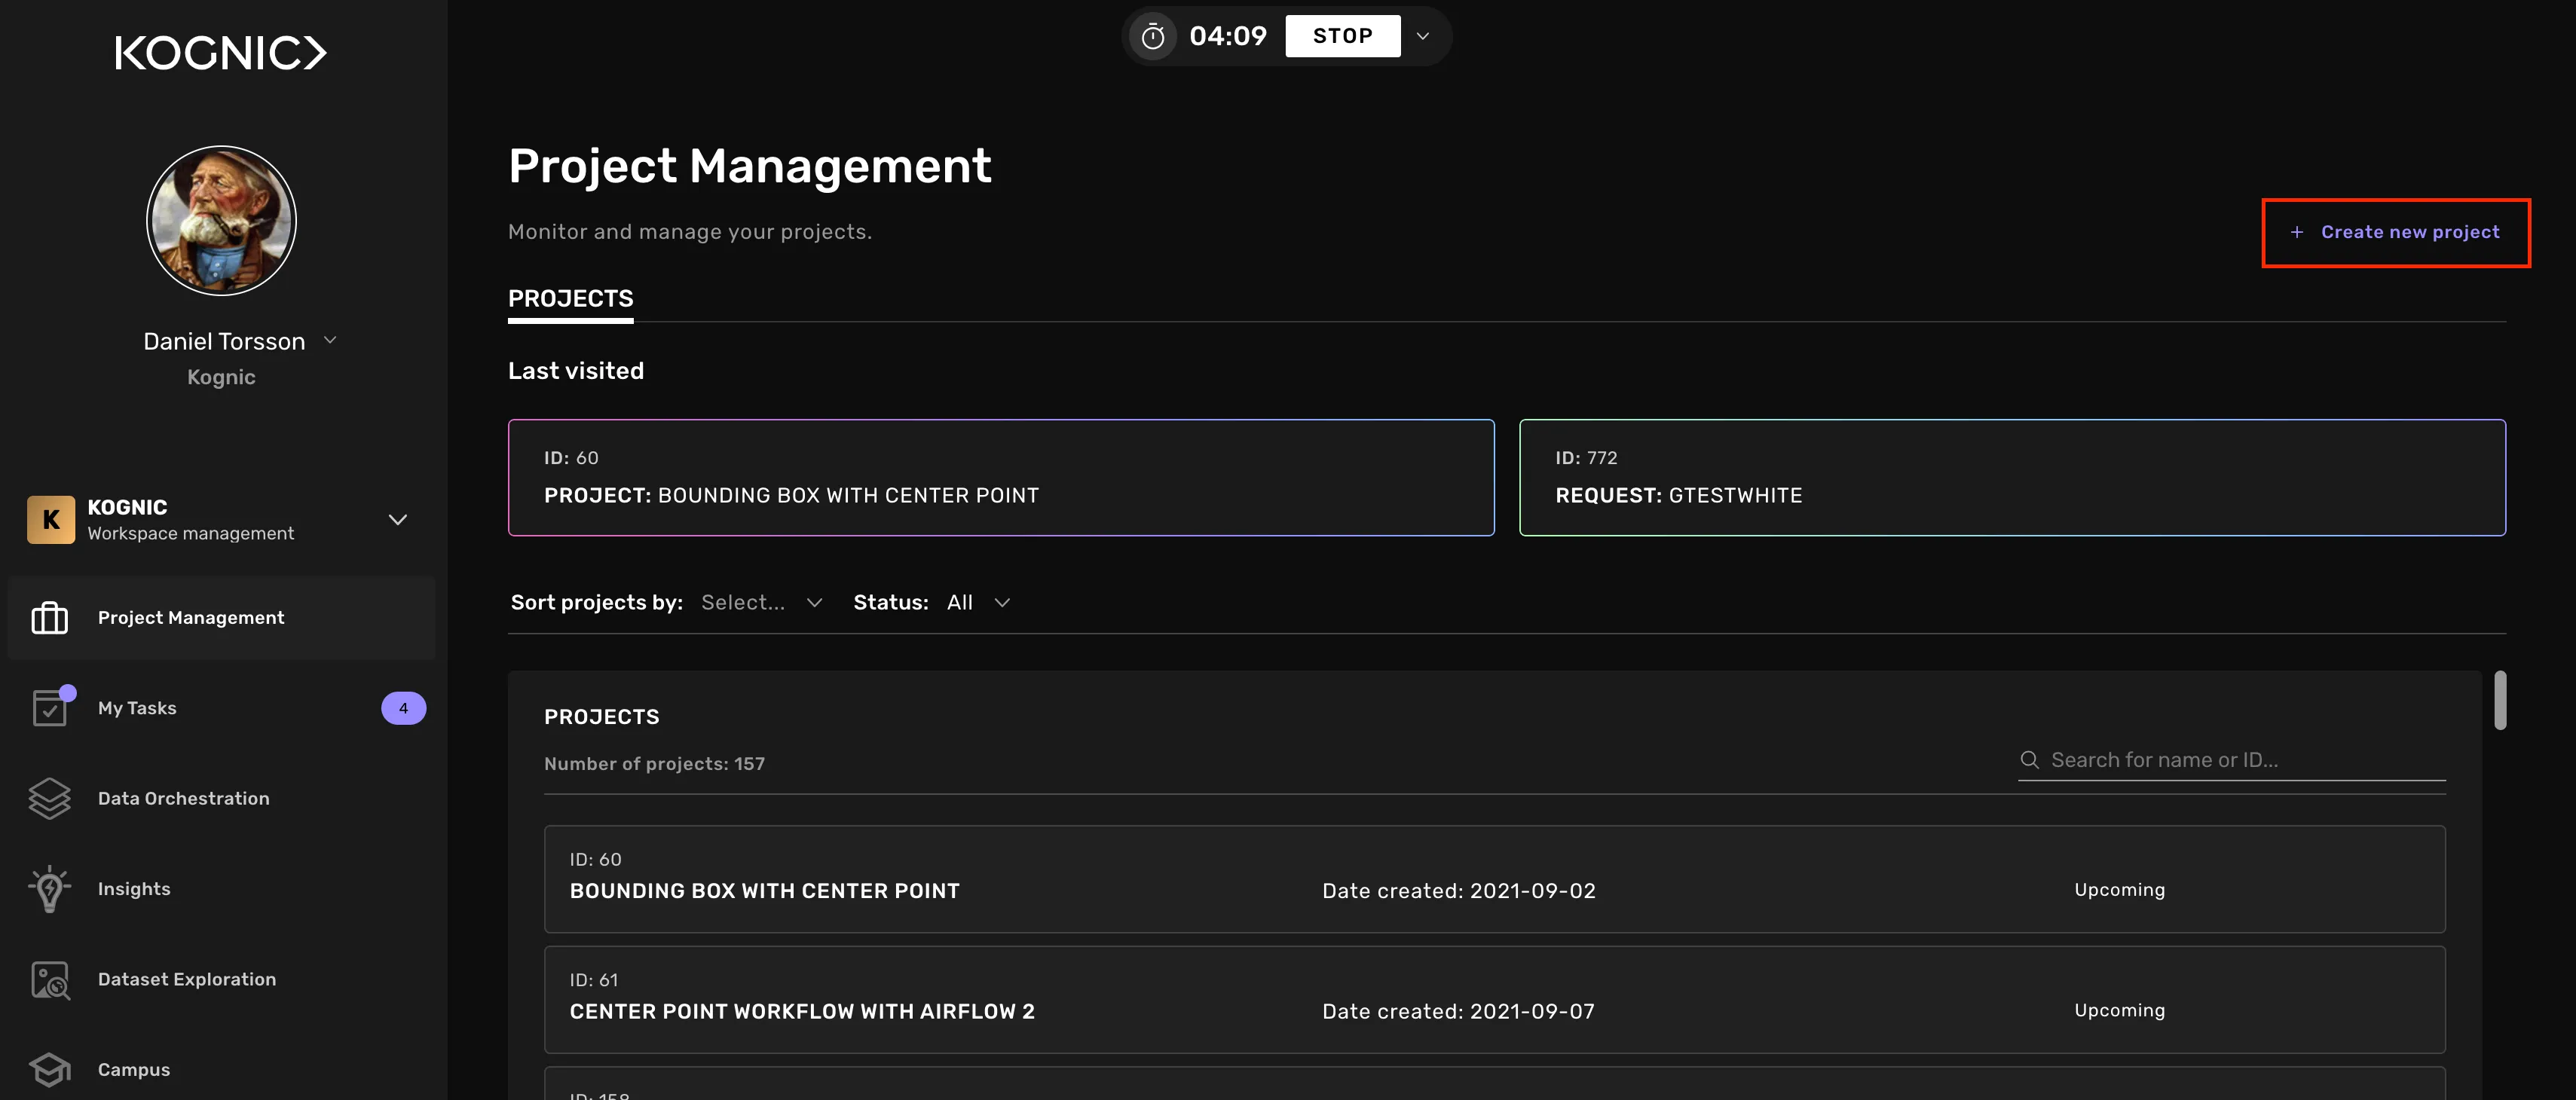Click Upcoming status for project ID 60
This screenshot has width=2576, height=1100.
tap(2119, 890)
